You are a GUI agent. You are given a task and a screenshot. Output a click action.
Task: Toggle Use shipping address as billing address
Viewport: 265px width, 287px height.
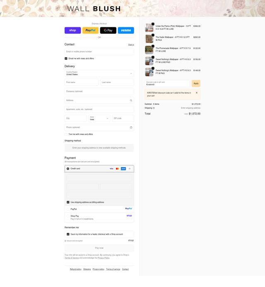pos(68,202)
